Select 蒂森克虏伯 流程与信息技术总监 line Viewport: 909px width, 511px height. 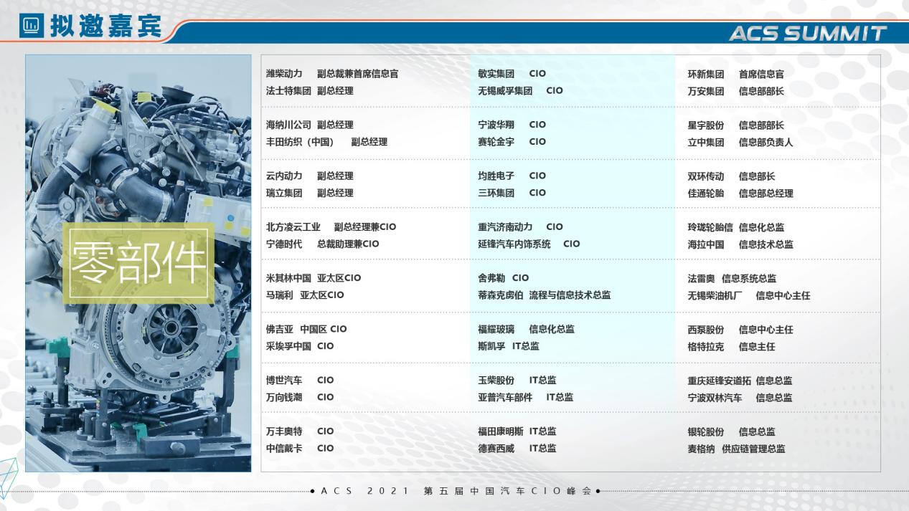545,295
